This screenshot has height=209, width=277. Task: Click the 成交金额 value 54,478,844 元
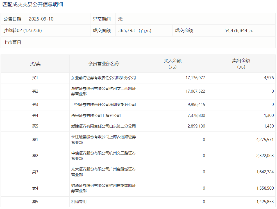click(239, 31)
